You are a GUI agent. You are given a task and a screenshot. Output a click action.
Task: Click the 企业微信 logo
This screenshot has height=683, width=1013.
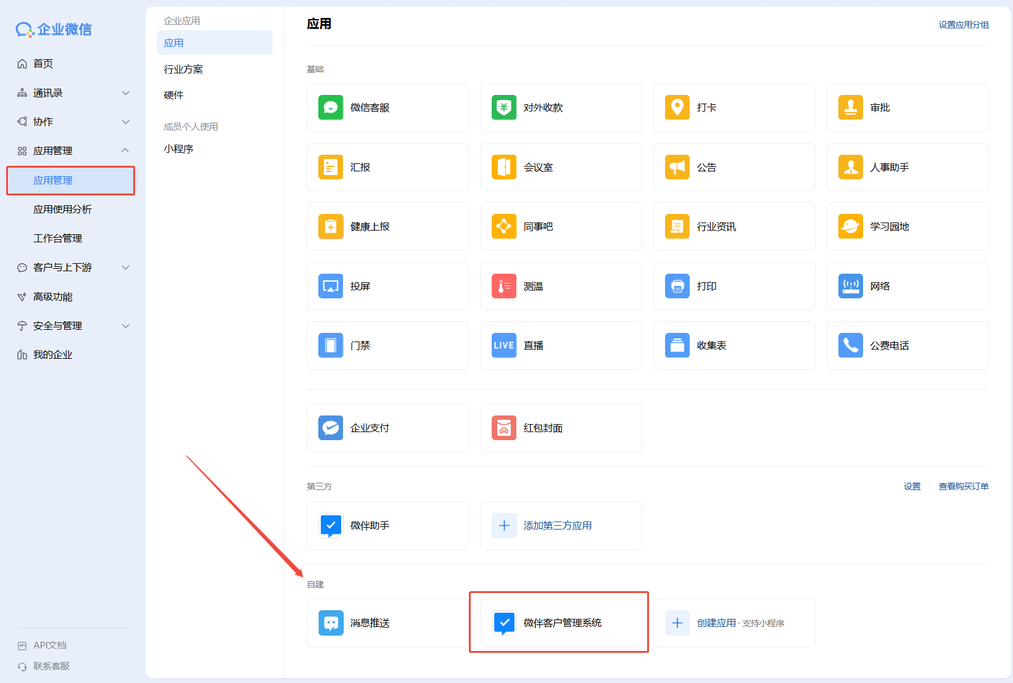[54, 29]
